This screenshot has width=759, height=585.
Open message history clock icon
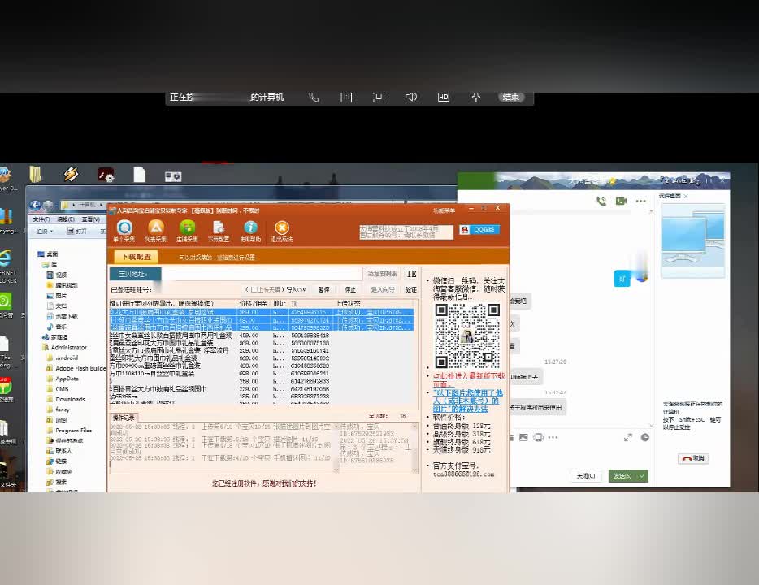(645, 437)
